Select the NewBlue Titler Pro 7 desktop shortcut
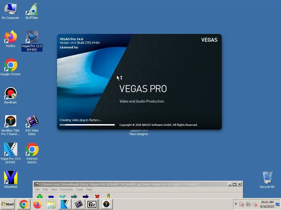The width and height of the screenshot is (281, 210). point(10,125)
